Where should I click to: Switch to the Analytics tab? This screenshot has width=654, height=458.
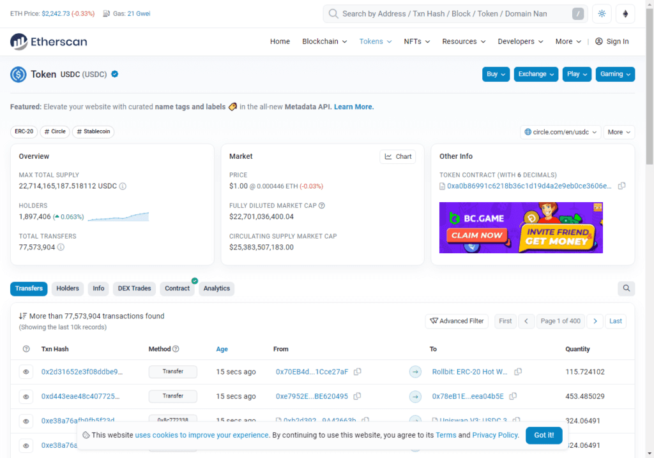(x=217, y=288)
